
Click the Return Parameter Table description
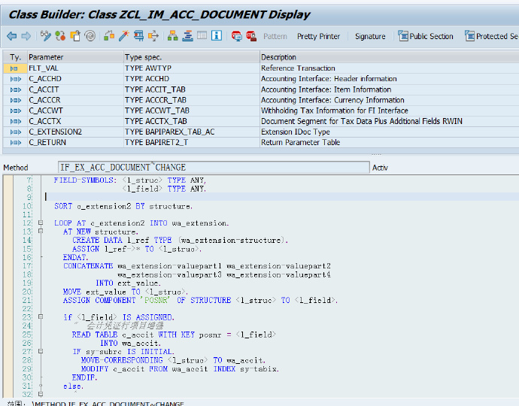(301, 142)
